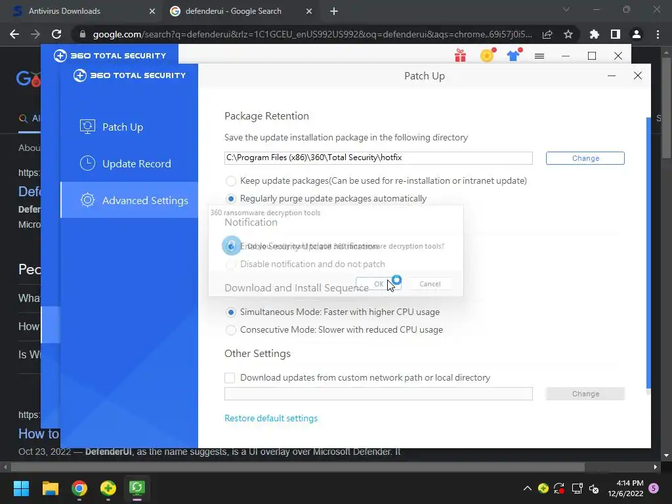Click Change button for hotfix directory
672x504 pixels.
pyautogui.click(x=585, y=158)
